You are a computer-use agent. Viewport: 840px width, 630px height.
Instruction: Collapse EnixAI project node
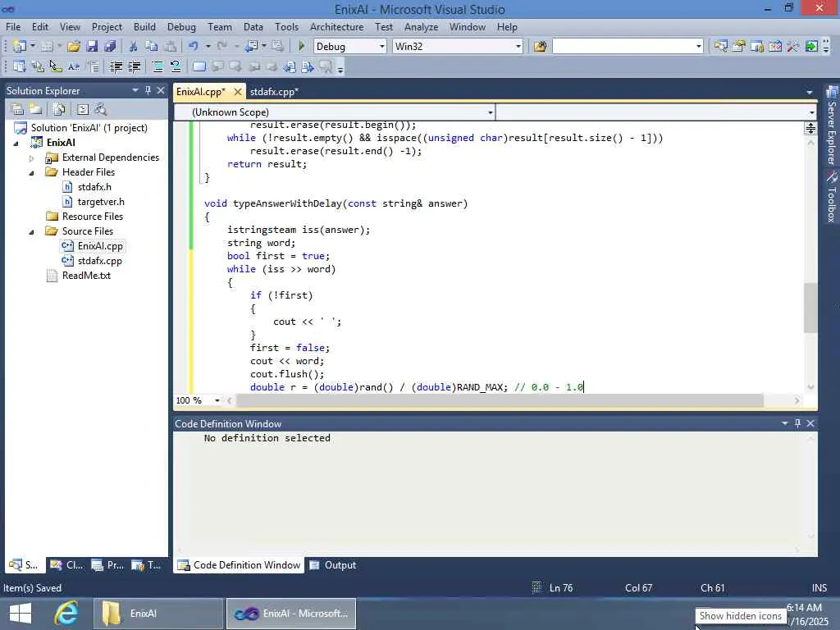16,143
